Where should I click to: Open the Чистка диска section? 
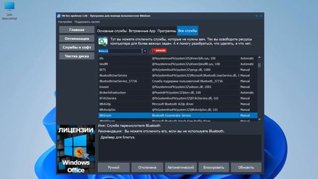[x=77, y=56]
